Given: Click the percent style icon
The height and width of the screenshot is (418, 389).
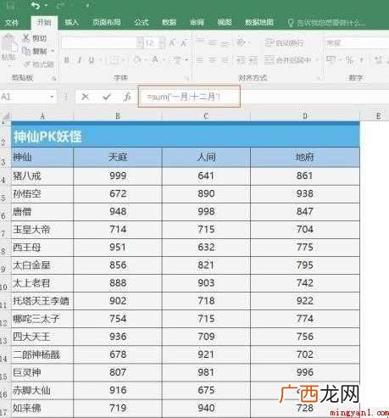Looking at the screenshot, I should click(349, 59).
